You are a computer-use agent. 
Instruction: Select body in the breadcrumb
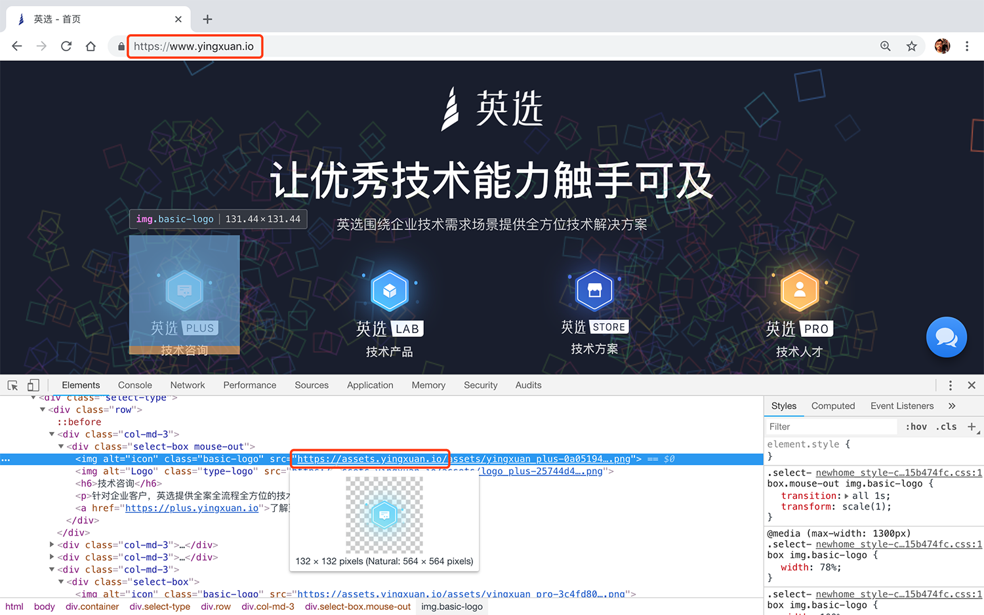(x=45, y=606)
